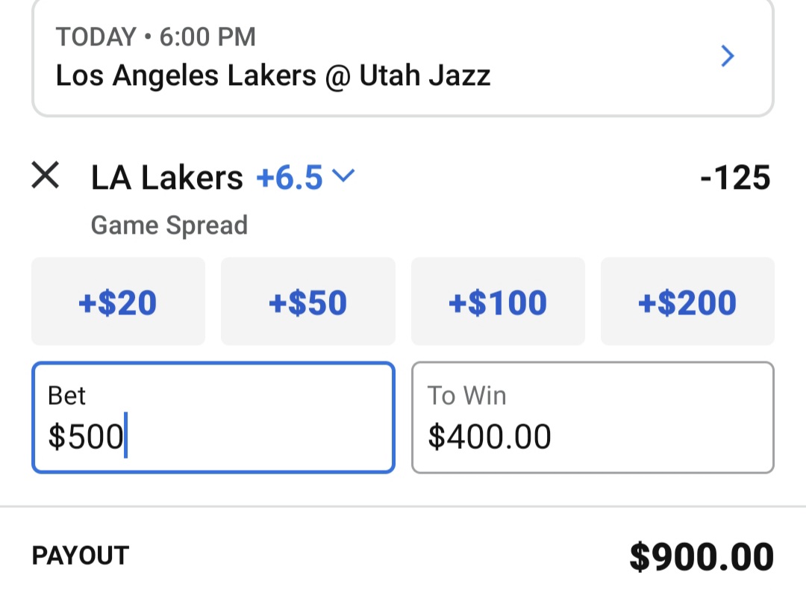Click the down chevron beside +6.5
Image resolution: width=806 pixels, height=590 pixels.
point(343,176)
